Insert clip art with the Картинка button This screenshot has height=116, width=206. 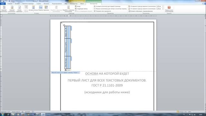coord(46,8)
